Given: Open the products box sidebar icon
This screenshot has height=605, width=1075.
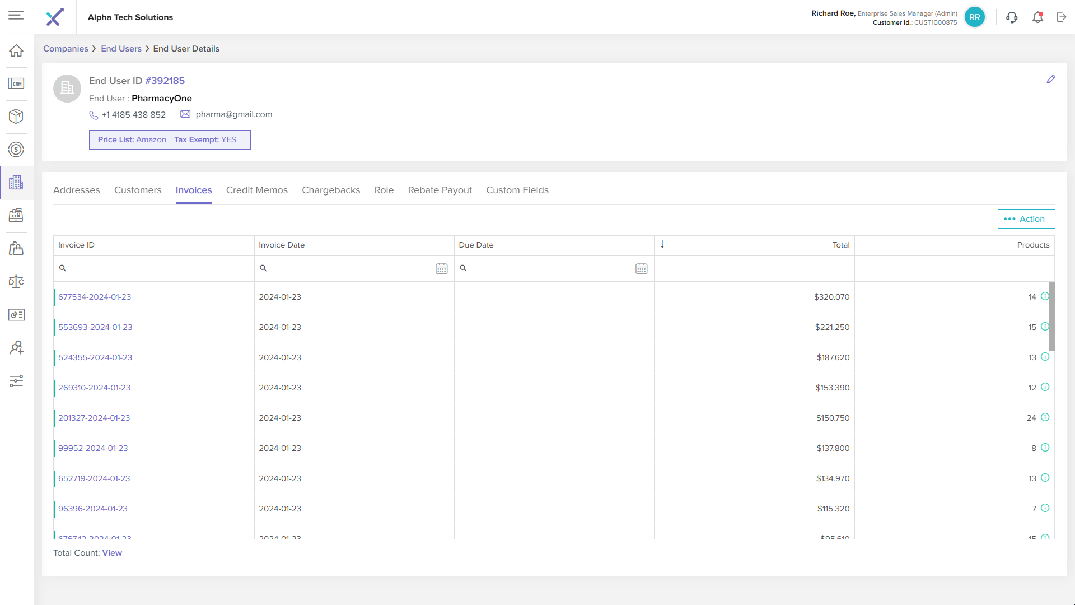Looking at the screenshot, I should pos(16,117).
